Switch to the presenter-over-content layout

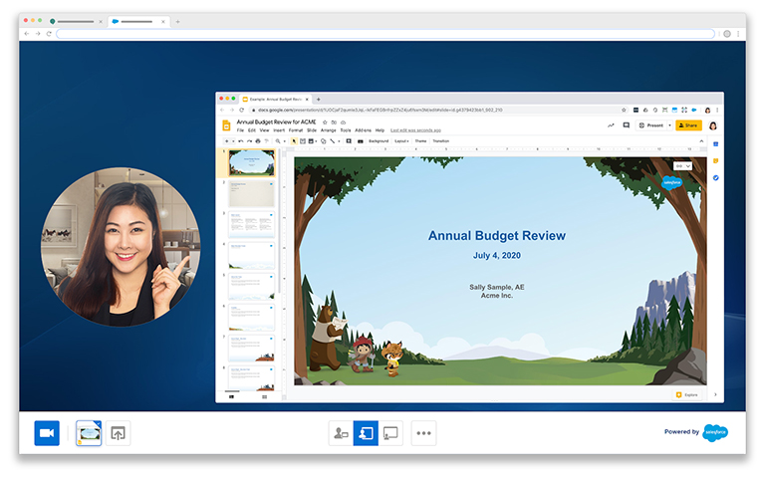(366, 433)
